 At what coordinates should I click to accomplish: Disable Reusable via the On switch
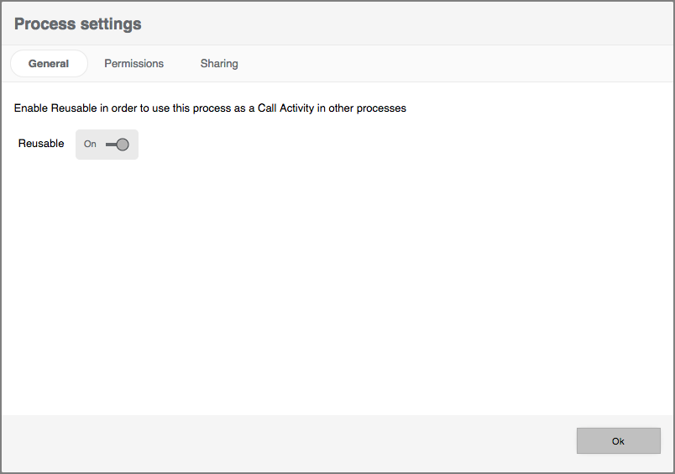[x=107, y=145]
